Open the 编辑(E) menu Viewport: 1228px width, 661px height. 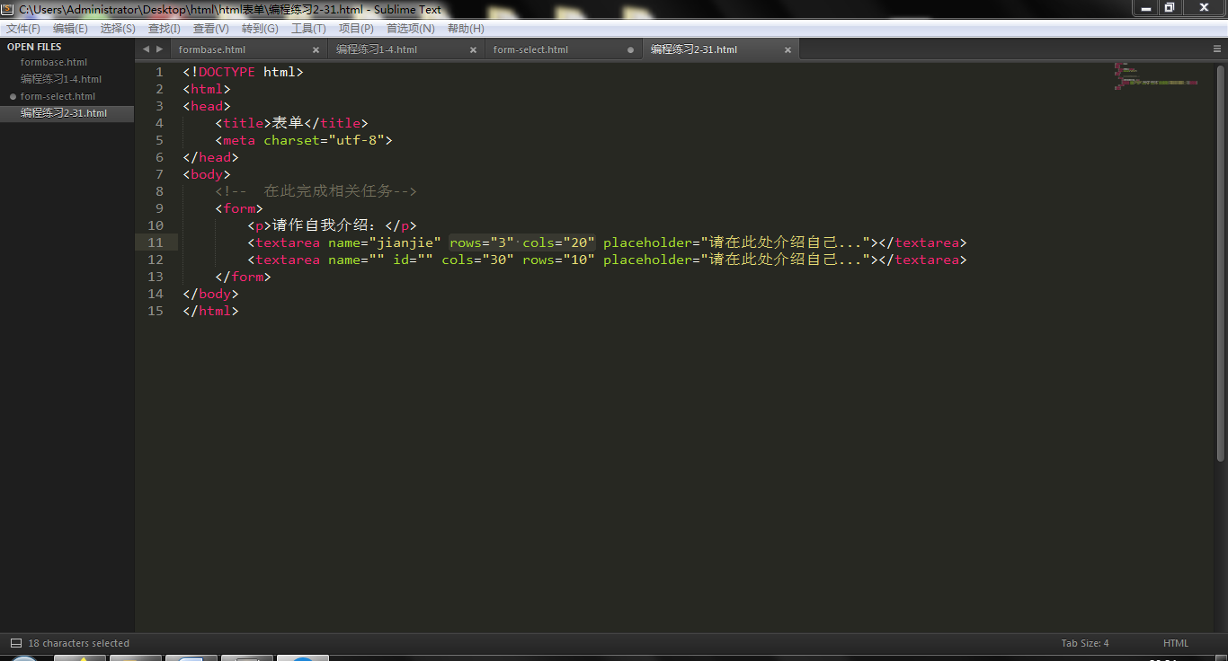point(70,29)
